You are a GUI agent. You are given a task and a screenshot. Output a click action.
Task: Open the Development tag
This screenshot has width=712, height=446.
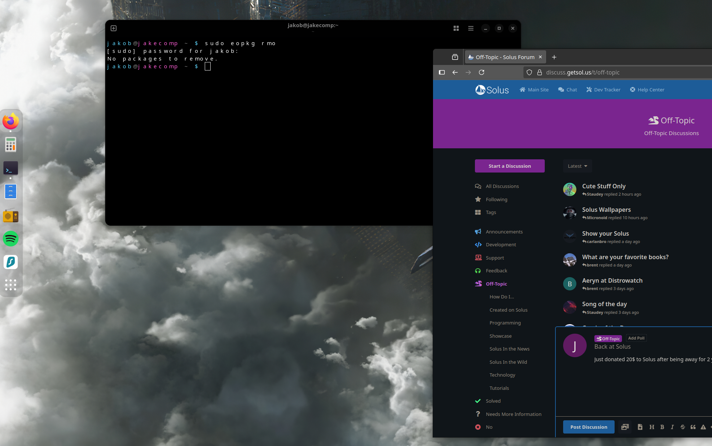495,244
